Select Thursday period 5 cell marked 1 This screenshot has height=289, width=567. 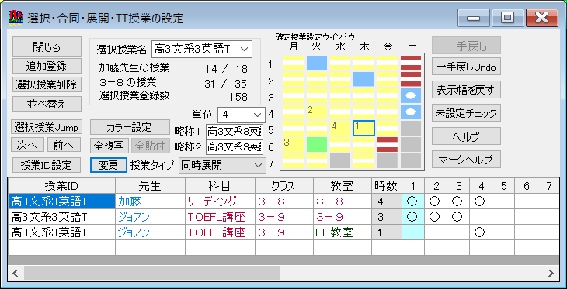coord(364,128)
